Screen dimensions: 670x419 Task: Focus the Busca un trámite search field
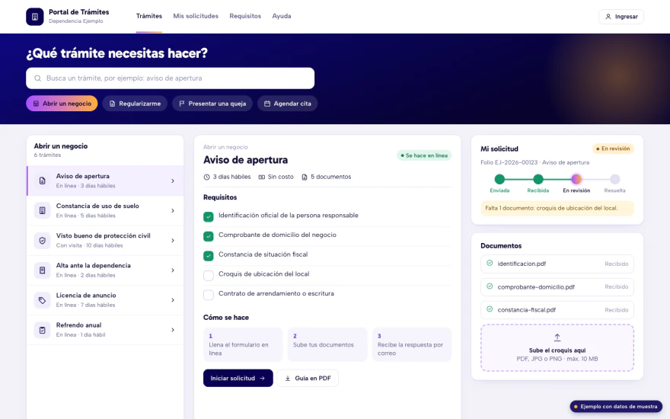coord(170,78)
